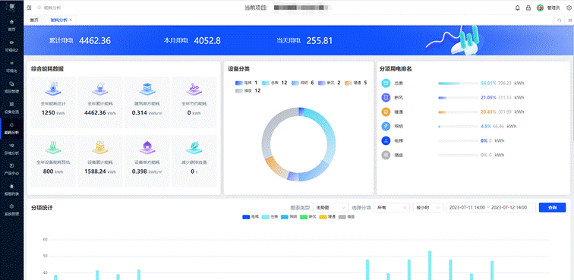Click the refresh icon on the tab bar
Image resolution: width=574 pixels, height=280 pixels.
click(x=560, y=20)
